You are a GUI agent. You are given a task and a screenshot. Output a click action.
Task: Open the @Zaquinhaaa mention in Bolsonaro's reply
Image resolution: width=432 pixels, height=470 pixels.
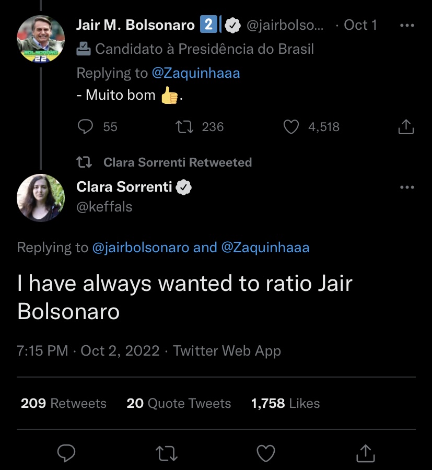[x=196, y=73]
